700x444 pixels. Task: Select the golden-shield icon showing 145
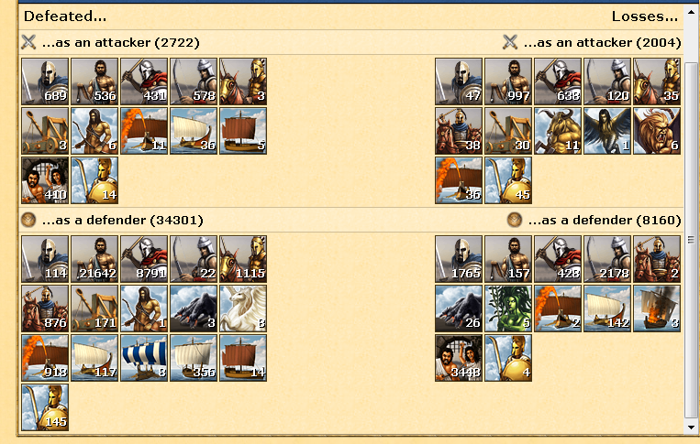(45, 407)
